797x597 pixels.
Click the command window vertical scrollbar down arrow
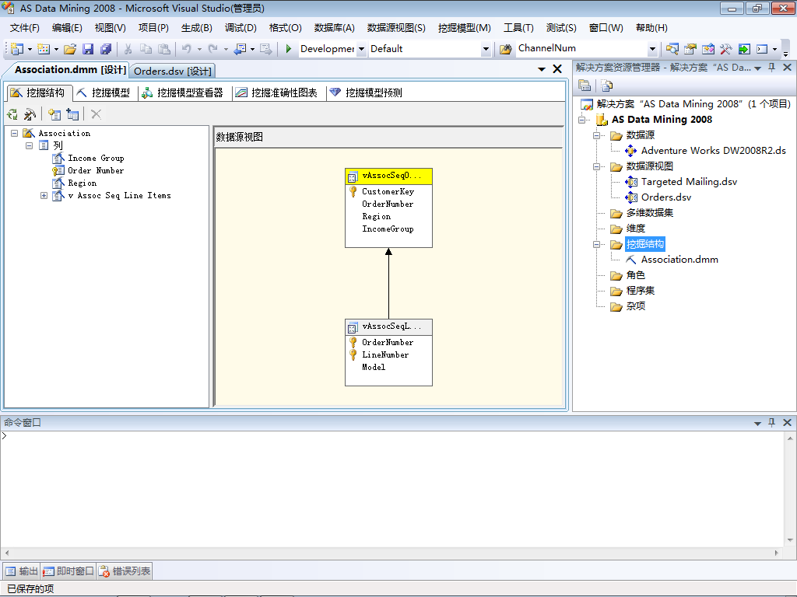790,541
